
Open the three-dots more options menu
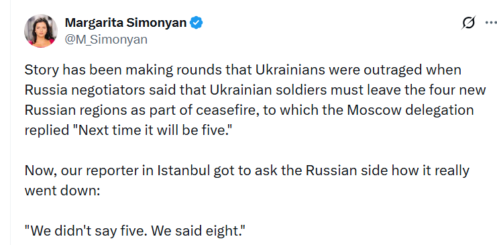click(x=491, y=23)
